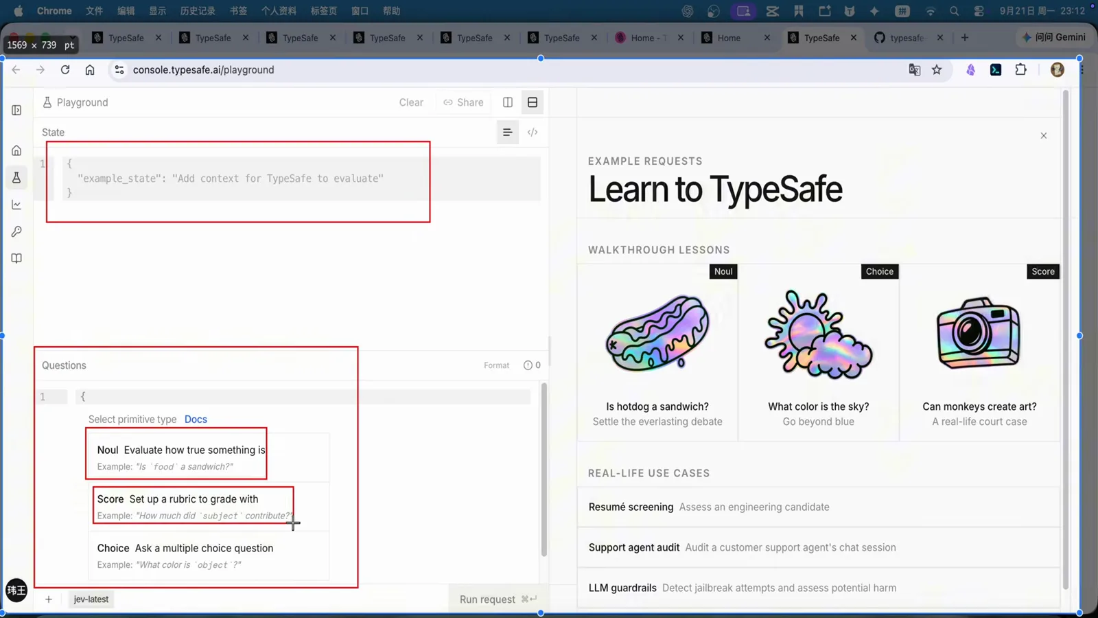Go back in browser history

(x=16, y=70)
